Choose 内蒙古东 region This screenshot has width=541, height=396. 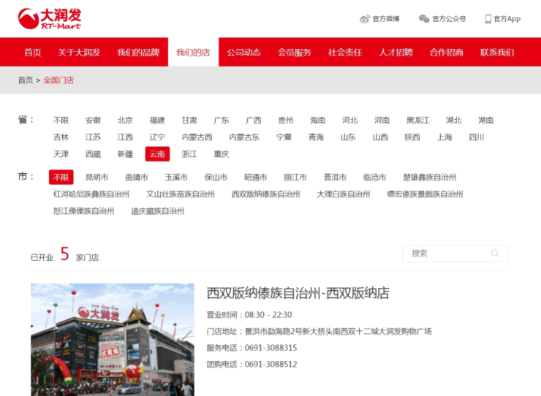coord(244,137)
